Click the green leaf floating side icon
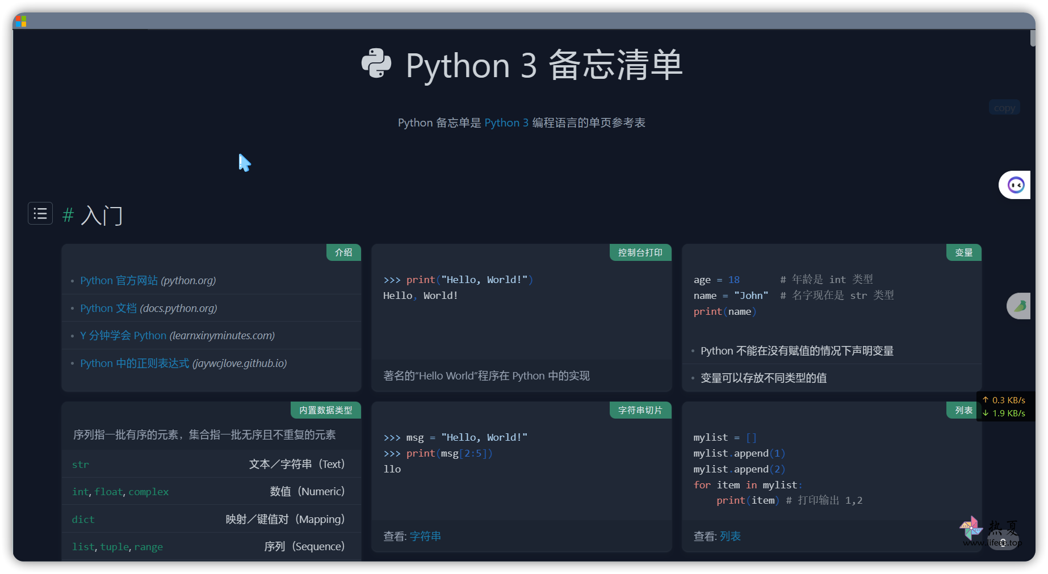1048x574 pixels. coord(1020,306)
